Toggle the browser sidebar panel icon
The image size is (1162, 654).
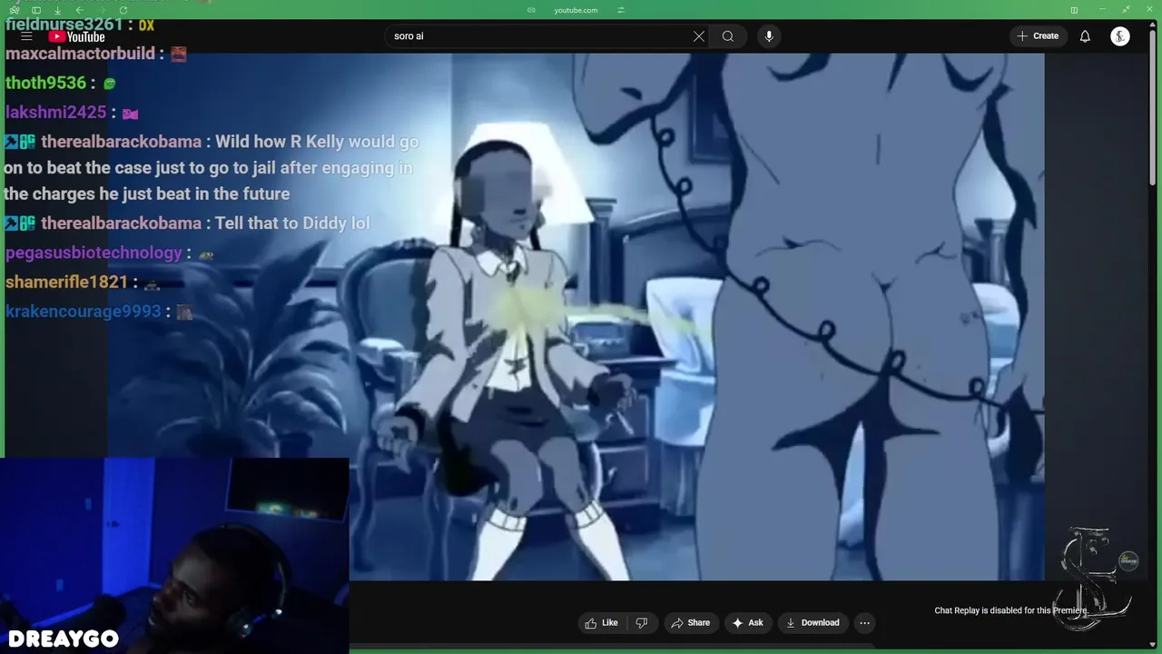(x=36, y=10)
